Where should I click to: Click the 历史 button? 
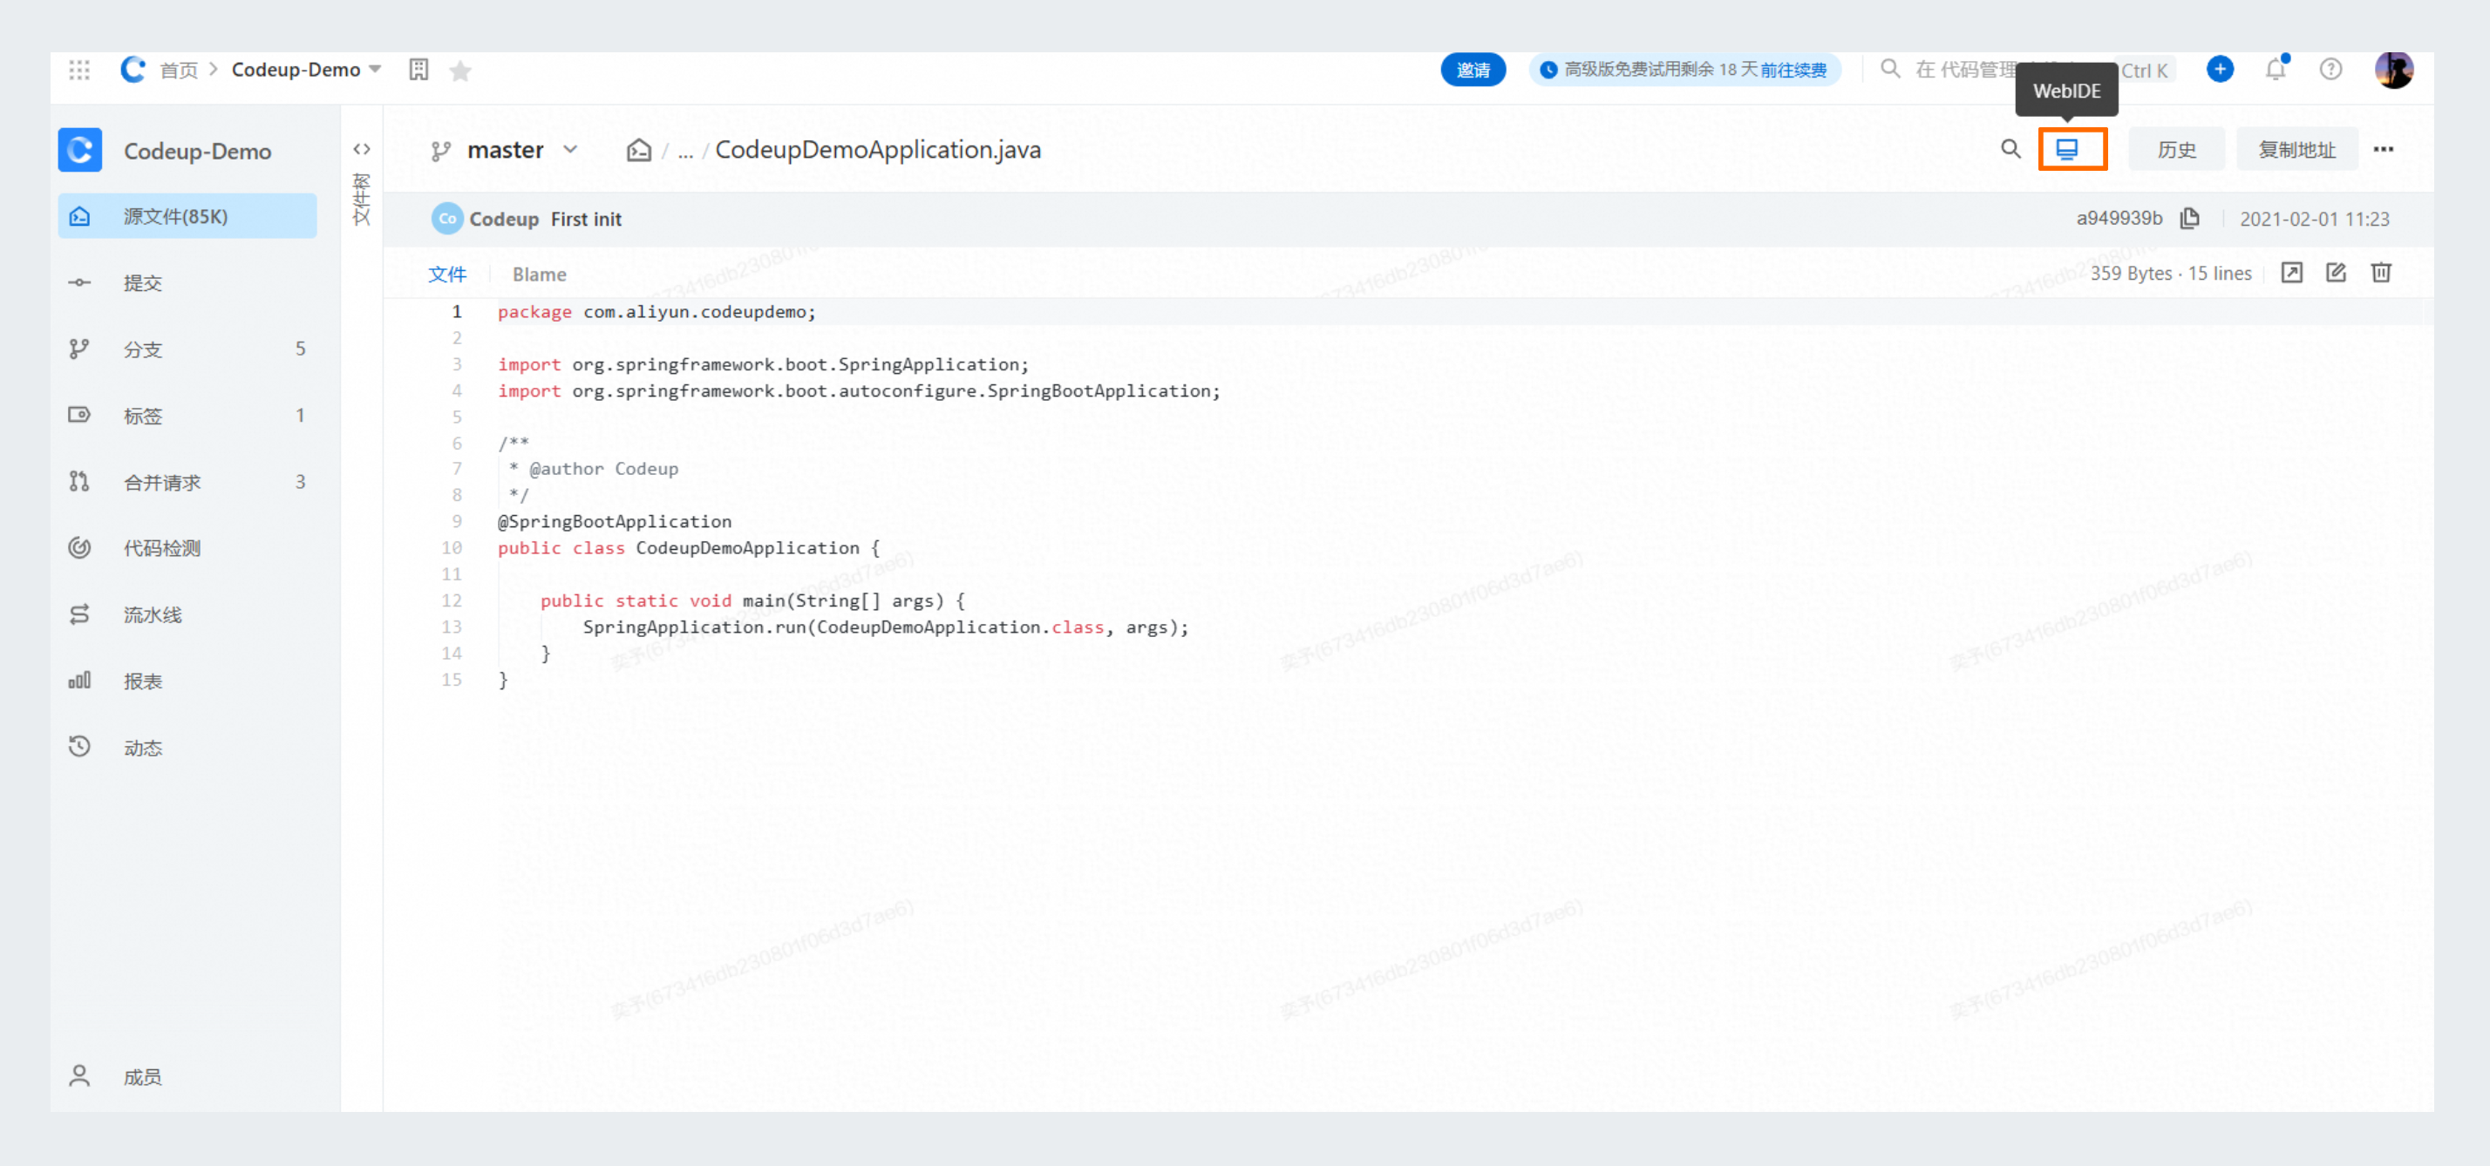pos(2176,150)
